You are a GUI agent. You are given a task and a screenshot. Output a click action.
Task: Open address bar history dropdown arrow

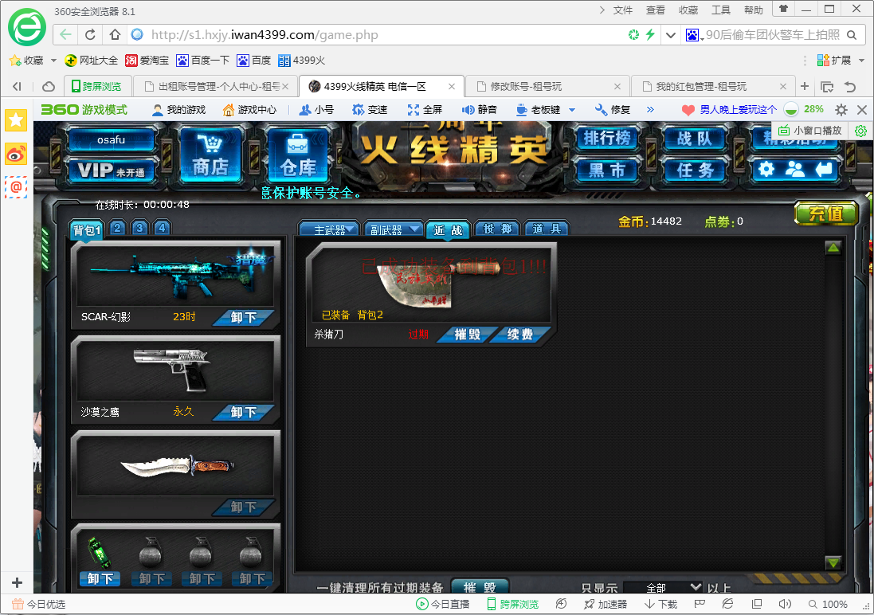pos(671,35)
